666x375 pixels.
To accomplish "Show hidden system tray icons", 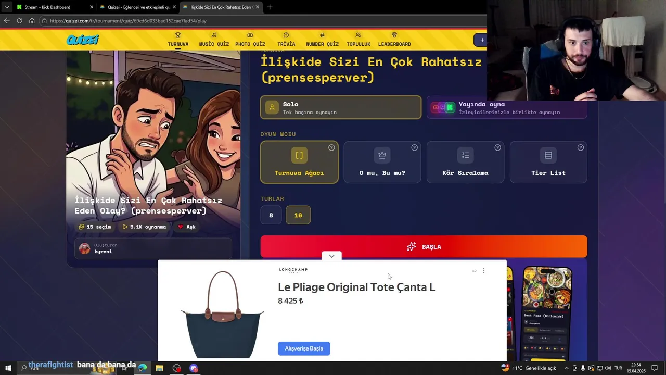I will pos(566,368).
